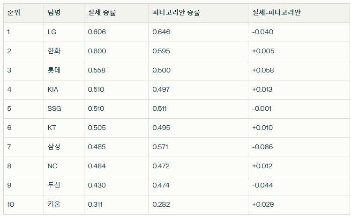Select the 두산 team cell

tap(64, 186)
